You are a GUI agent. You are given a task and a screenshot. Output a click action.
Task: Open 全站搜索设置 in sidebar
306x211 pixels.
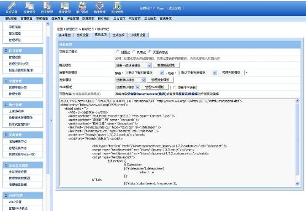point(18,172)
